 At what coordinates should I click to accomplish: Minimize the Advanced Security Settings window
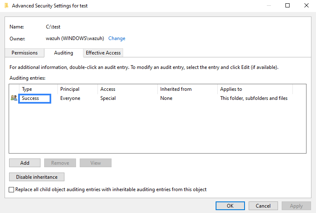click(x=268, y=6)
